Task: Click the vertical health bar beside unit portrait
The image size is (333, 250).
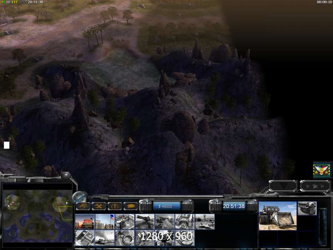Action: pyautogui.click(x=323, y=226)
